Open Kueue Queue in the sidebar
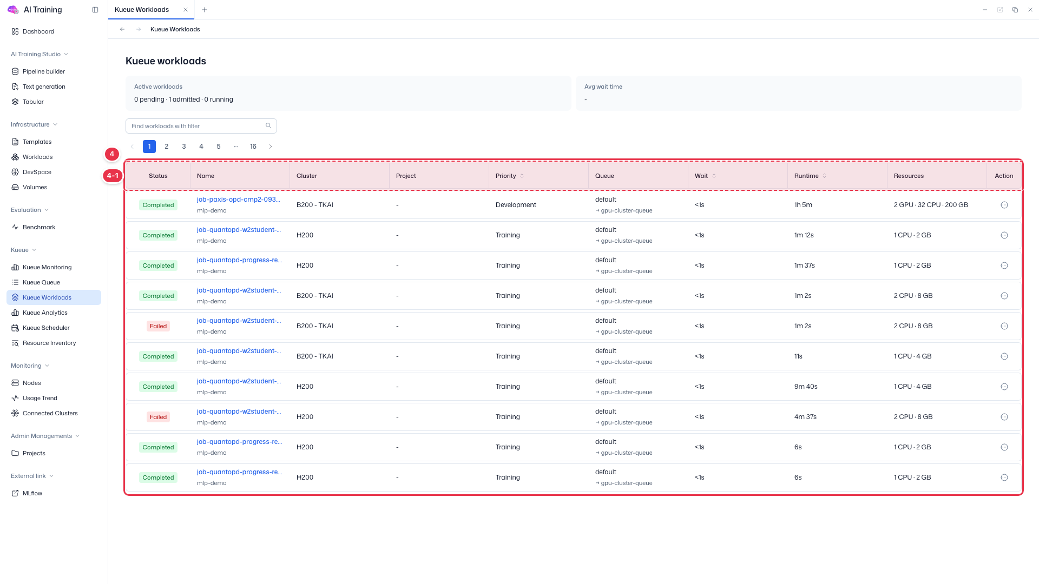This screenshot has width=1039, height=584. [x=54, y=282]
